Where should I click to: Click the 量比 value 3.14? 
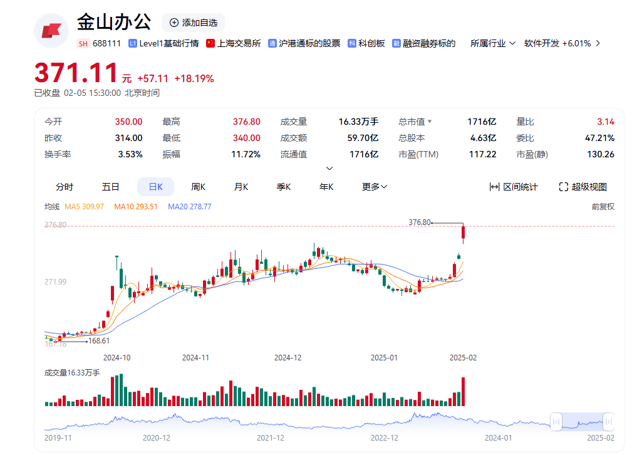[606, 122]
